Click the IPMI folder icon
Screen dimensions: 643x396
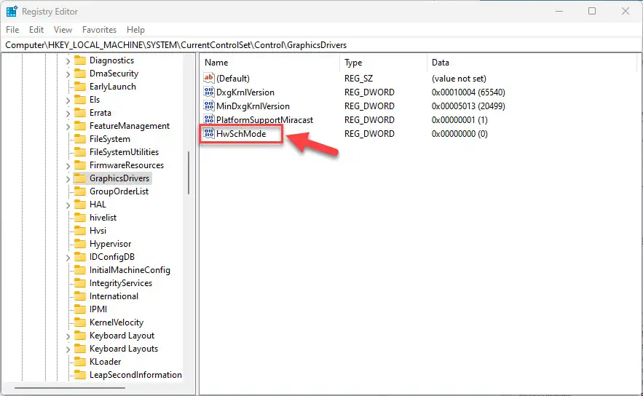(80, 310)
